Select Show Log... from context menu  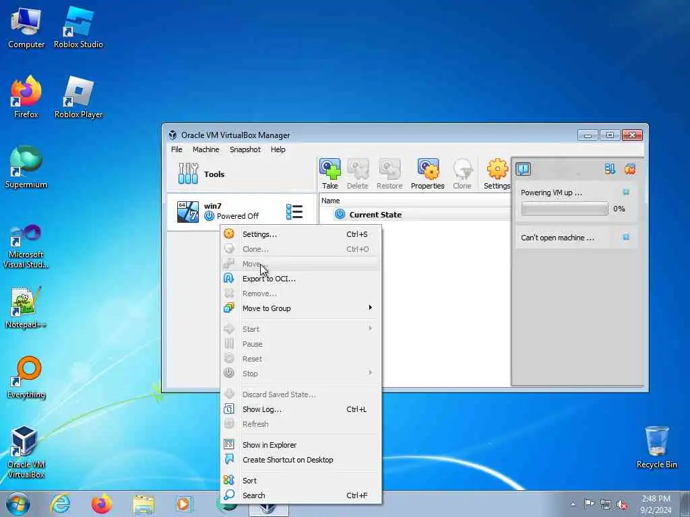click(x=301, y=409)
